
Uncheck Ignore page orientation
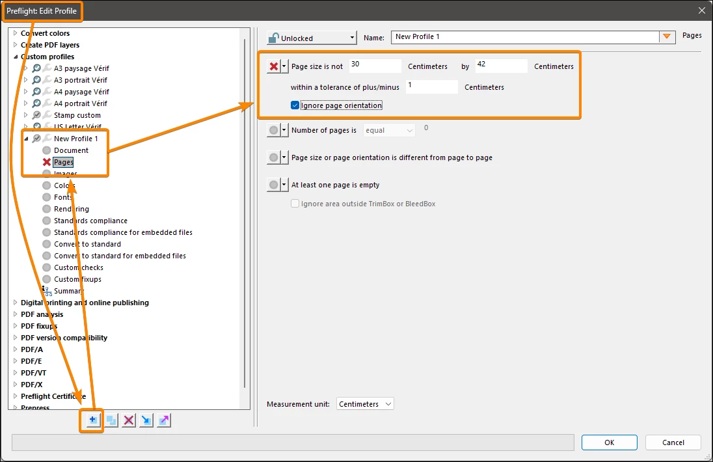[295, 105]
